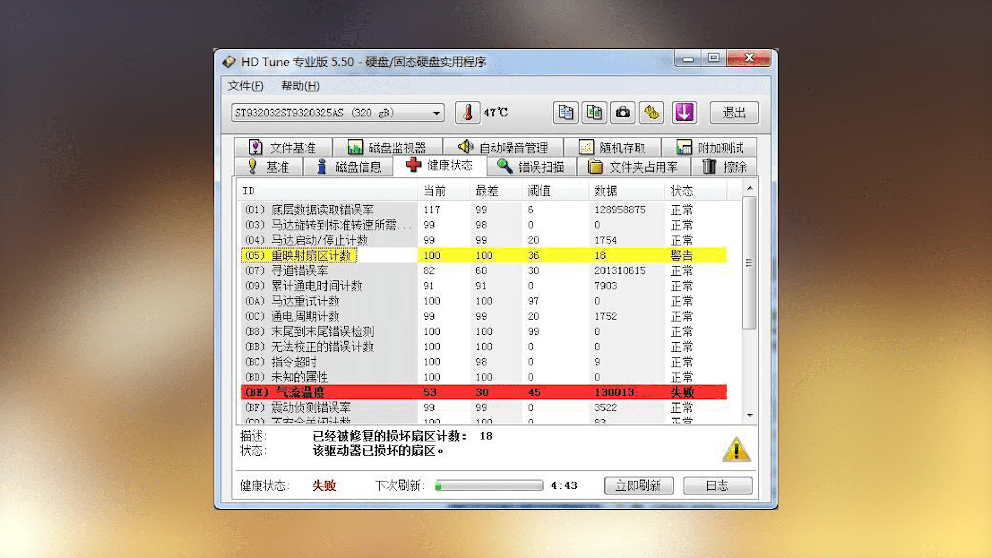Screen dimensions: 992x558
Task: Click data value 201310615
Action: tap(619, 270)
